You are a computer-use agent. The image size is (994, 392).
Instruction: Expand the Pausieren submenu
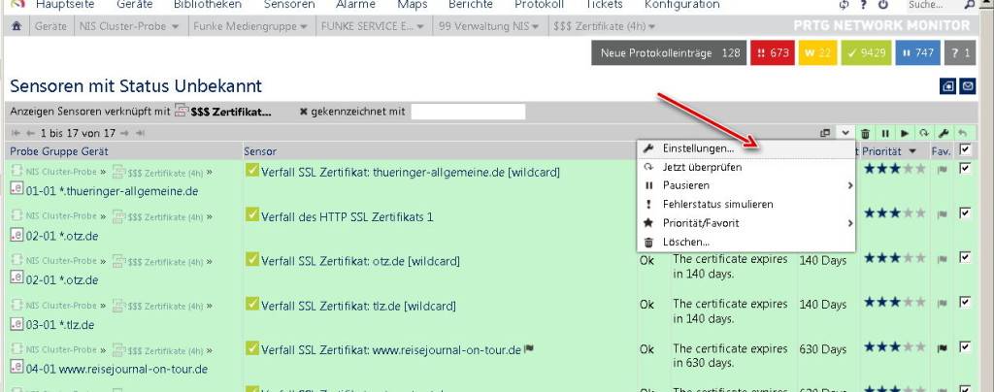[x=849, y=185]
